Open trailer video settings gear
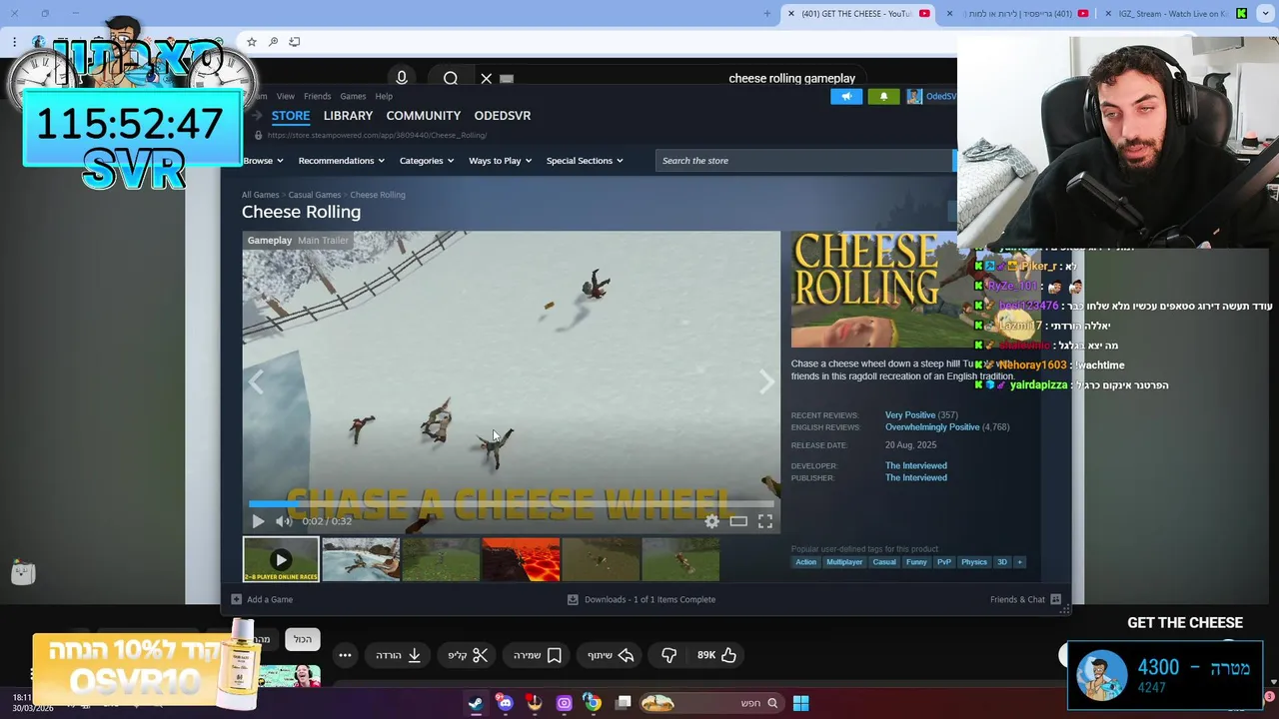This screenshot has height=719, width=1279. pos(711,521)
